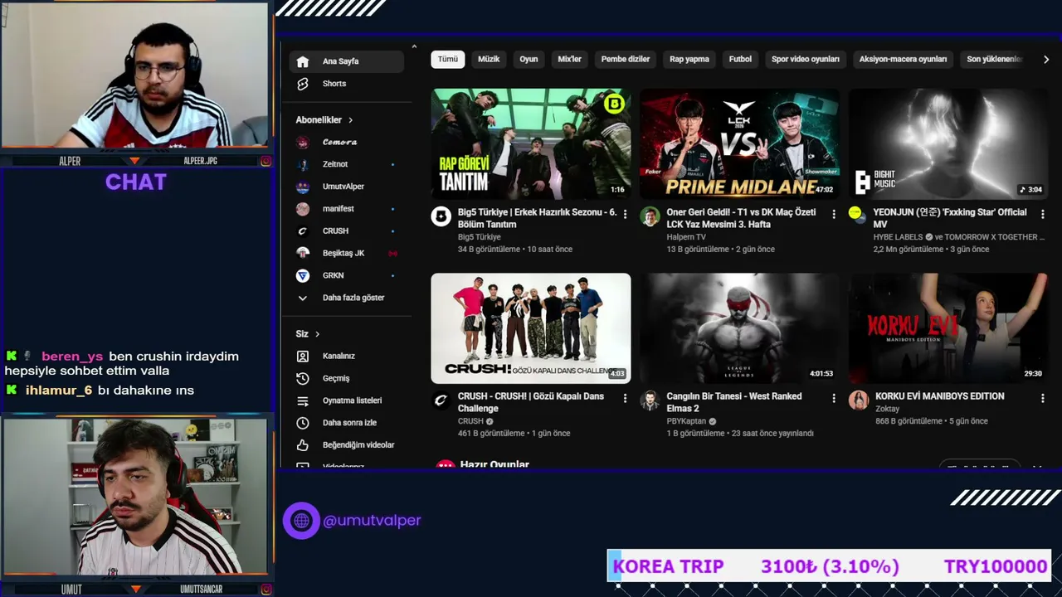The image size is (1062, 597).
Task: Filter by Spor video oyunları chip
Action: 806,60
